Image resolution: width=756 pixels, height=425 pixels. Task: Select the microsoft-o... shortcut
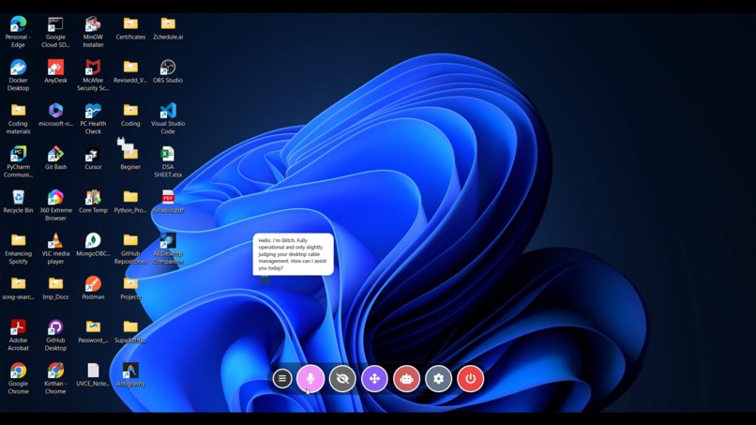coord(55,114)
